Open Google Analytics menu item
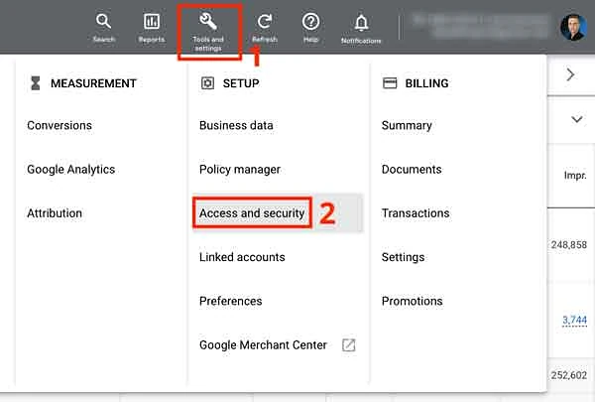The height and width of the screenshot is (402, 595). tap(71, 170)
